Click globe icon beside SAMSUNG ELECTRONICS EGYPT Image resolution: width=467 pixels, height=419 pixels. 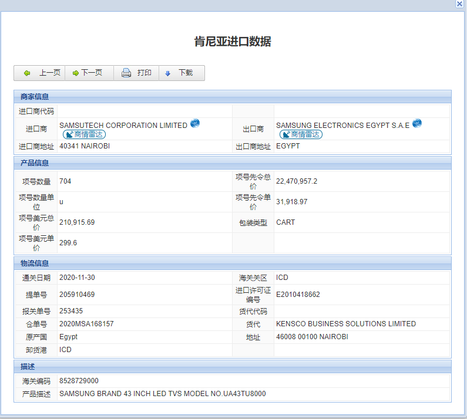click(x=417, y=123)
